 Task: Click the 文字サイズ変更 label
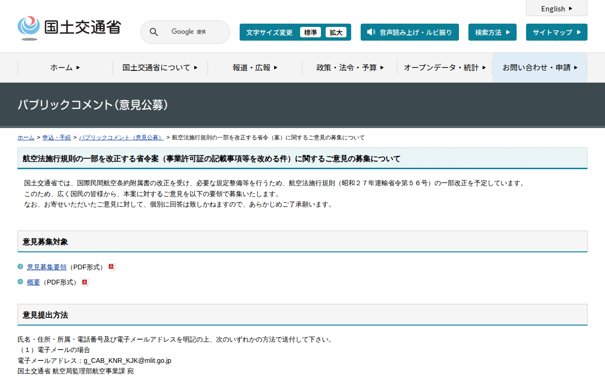[269, 32]
